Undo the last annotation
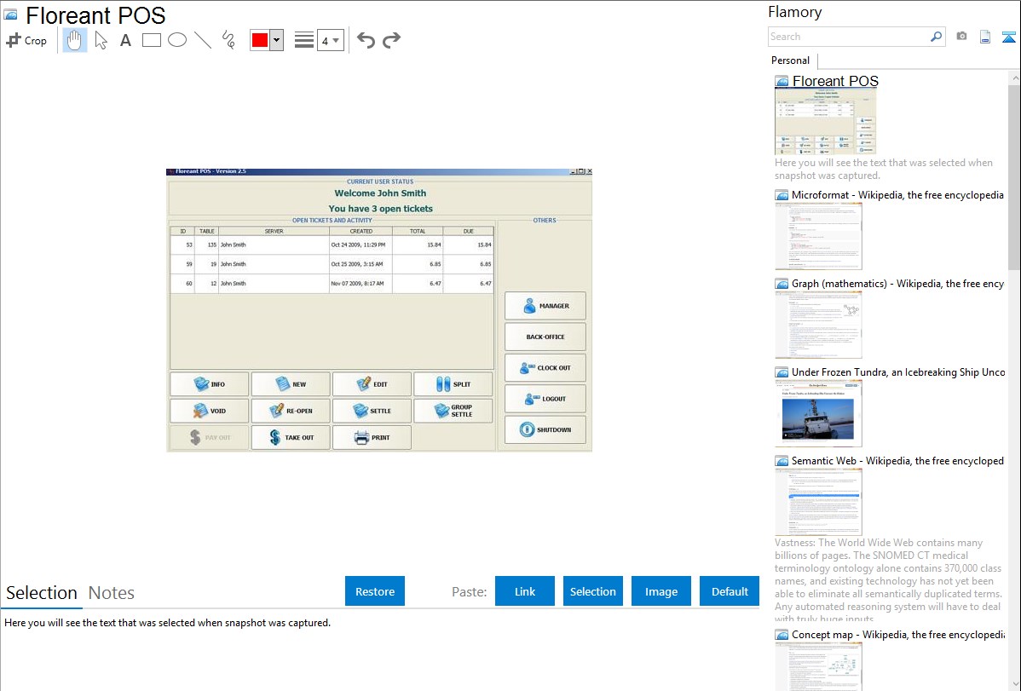Viewport: 1021px width, 691px height. click(x=366, y=40)
